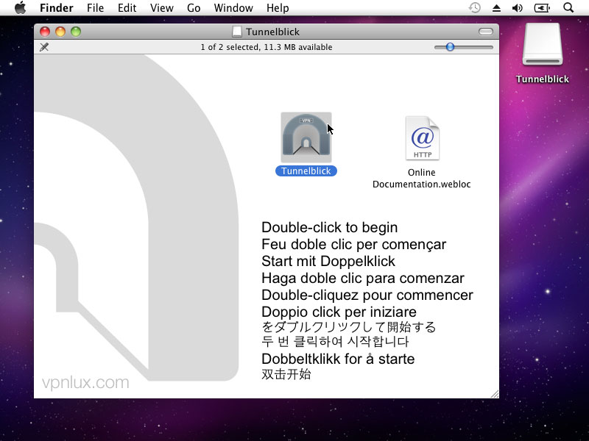Click the crossed-out pencil read-only icon
589x441 pixels.
[x=44, y=47]
